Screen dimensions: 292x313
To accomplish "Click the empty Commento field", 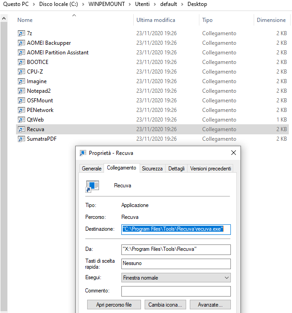I will pos(176,291).
